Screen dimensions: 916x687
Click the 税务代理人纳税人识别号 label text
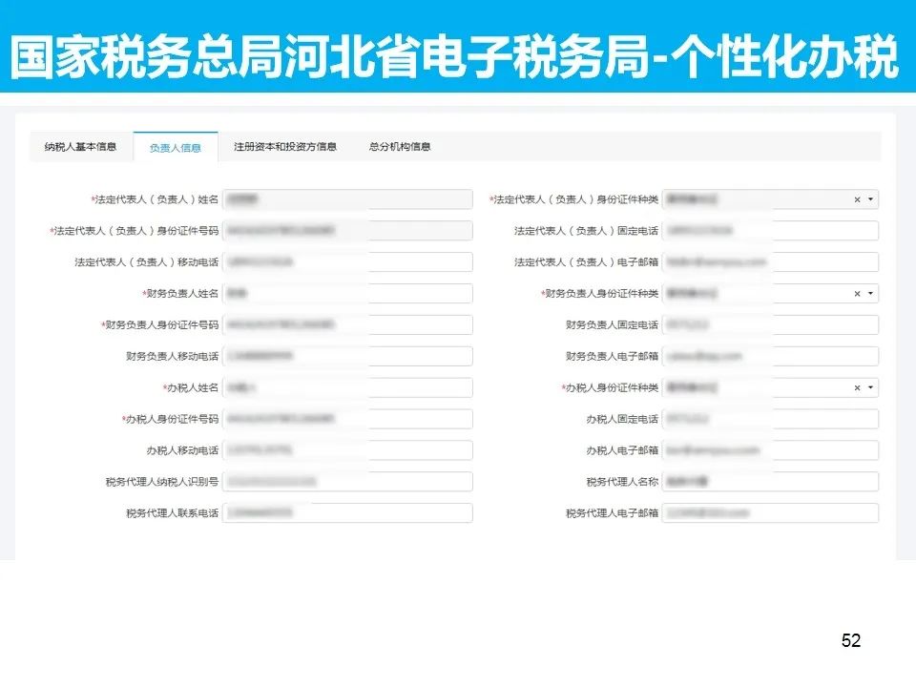click(x=162, y=482)
